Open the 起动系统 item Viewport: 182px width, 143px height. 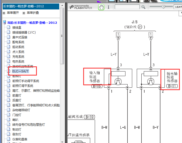pos(18,47)
